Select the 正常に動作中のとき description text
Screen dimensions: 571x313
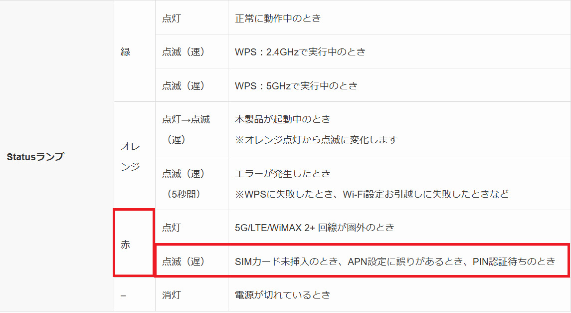(278, 18)
